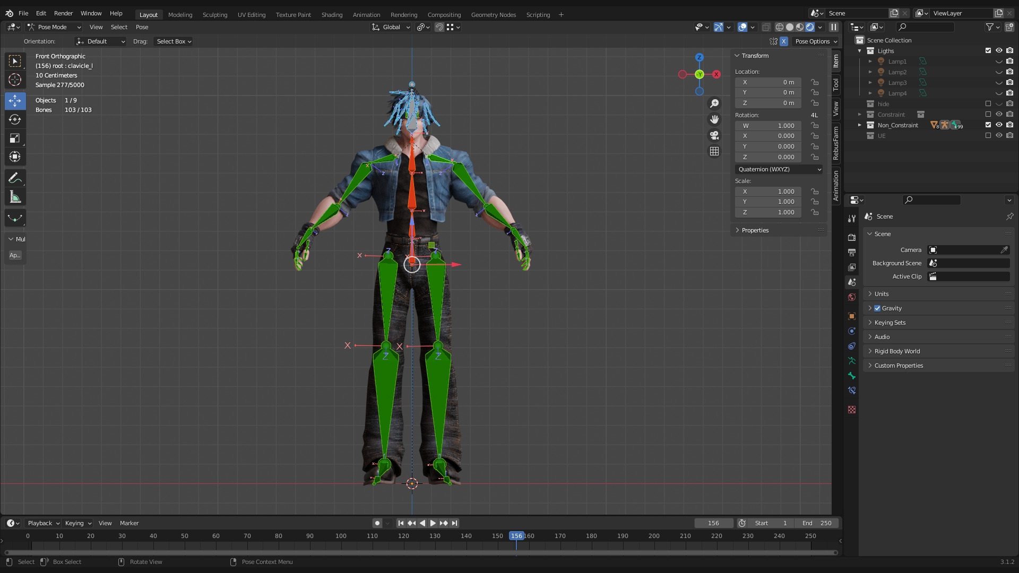Viewport: 1019px width, 573px height.
Task: Switch to the Geometry Nodes workspace tab
Action: click(x=494, y=15)
